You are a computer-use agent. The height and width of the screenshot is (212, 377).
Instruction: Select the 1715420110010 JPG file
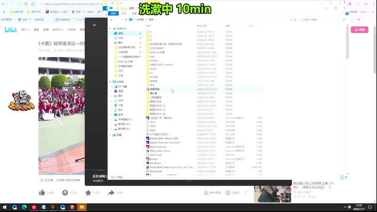(204, 134)
